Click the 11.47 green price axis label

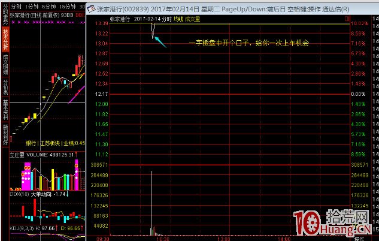102,134
